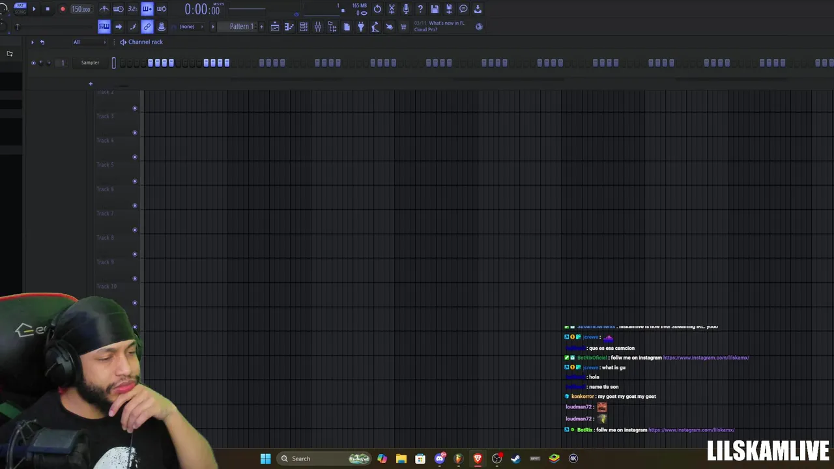This screenshot has height=469, width=834.
Task: Click the download content icon
Action: 478,9
